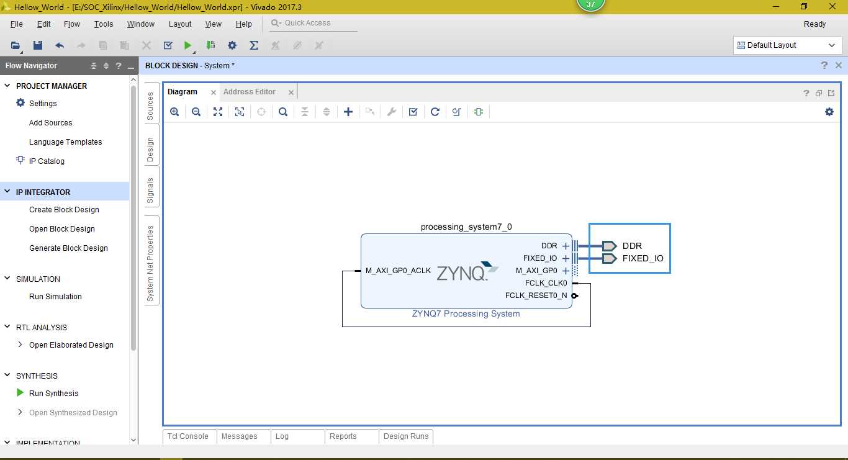Validate design from the diagram toolbar
Viewport: 848px width, 460px height.
pos(413,112)
